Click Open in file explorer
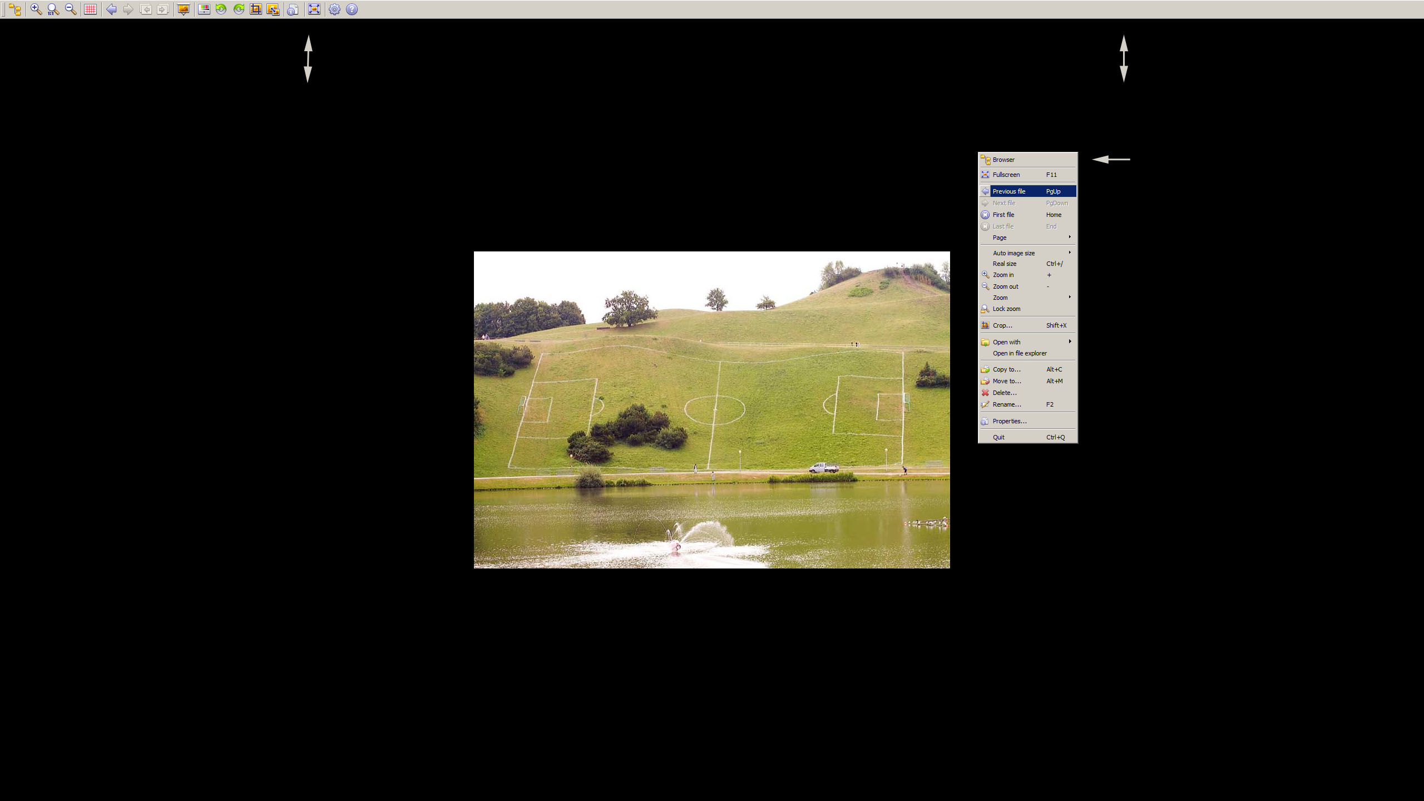 pos(1019,353)
